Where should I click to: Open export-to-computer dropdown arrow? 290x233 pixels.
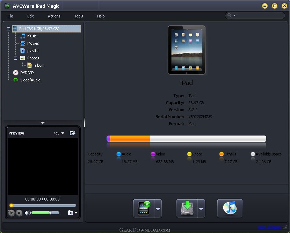201,209
